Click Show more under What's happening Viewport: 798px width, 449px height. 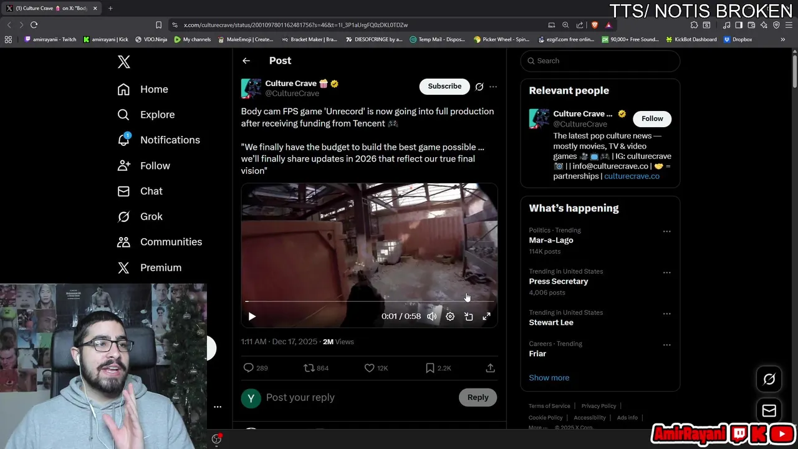click(x=549, y=378)
